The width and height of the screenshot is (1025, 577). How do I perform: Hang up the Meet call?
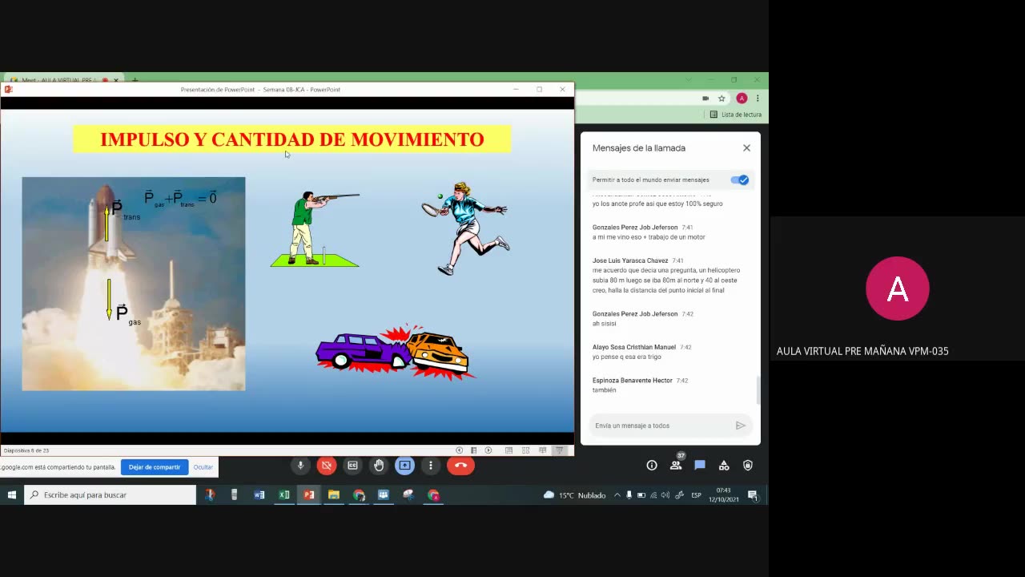click(x=460, y=466)
